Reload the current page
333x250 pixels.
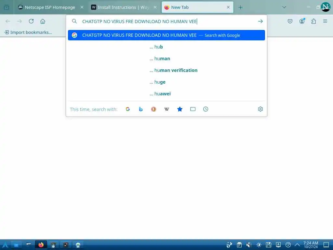[x=31, y=21]
